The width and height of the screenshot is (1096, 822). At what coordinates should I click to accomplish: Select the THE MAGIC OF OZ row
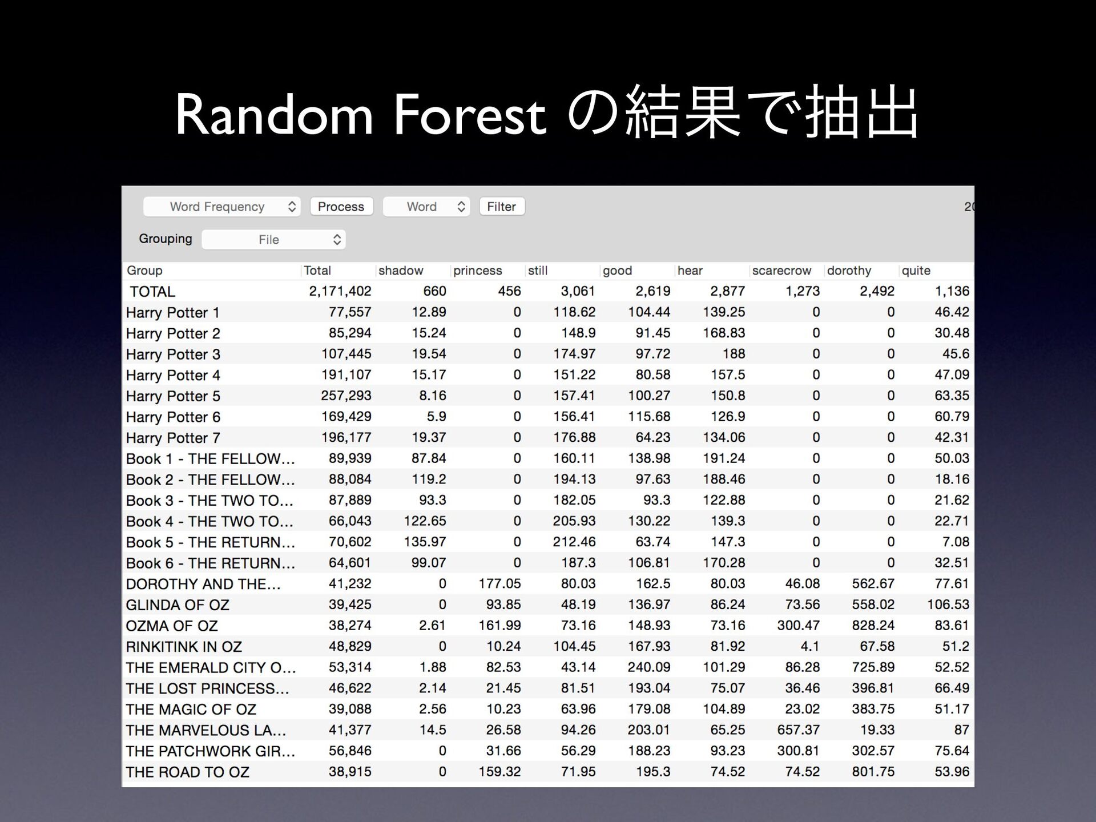(548, 709)
